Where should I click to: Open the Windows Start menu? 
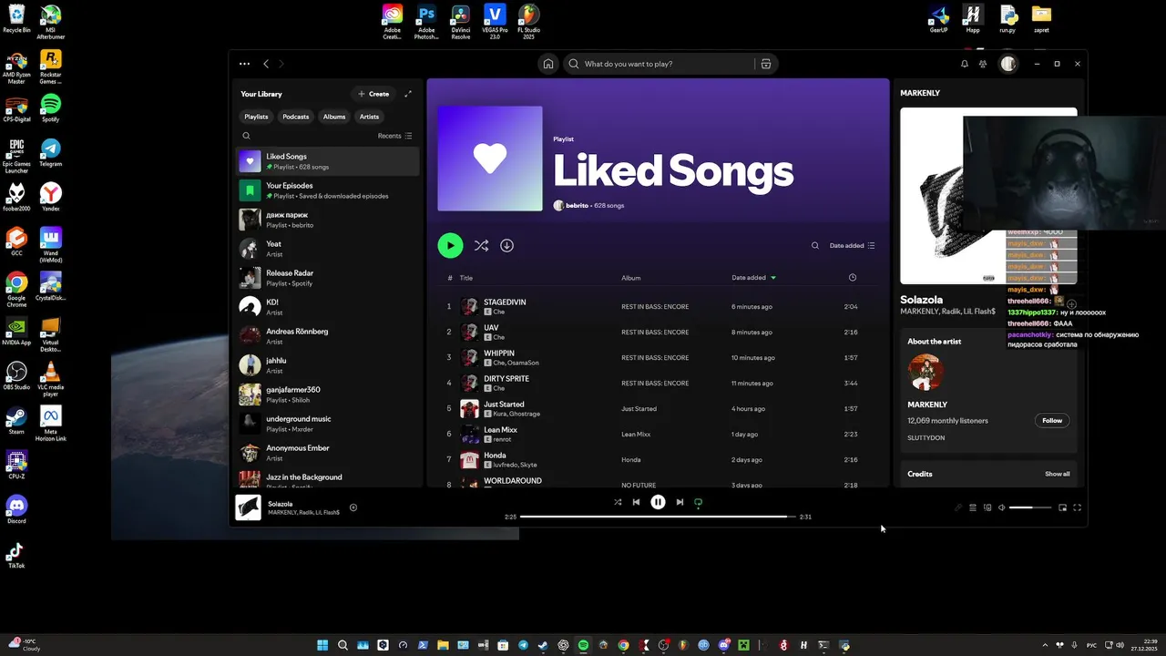tap(322, 645)
